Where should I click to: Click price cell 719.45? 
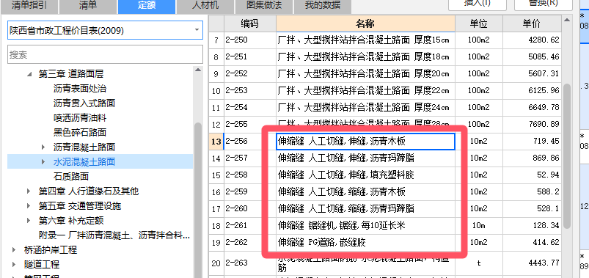532,142
